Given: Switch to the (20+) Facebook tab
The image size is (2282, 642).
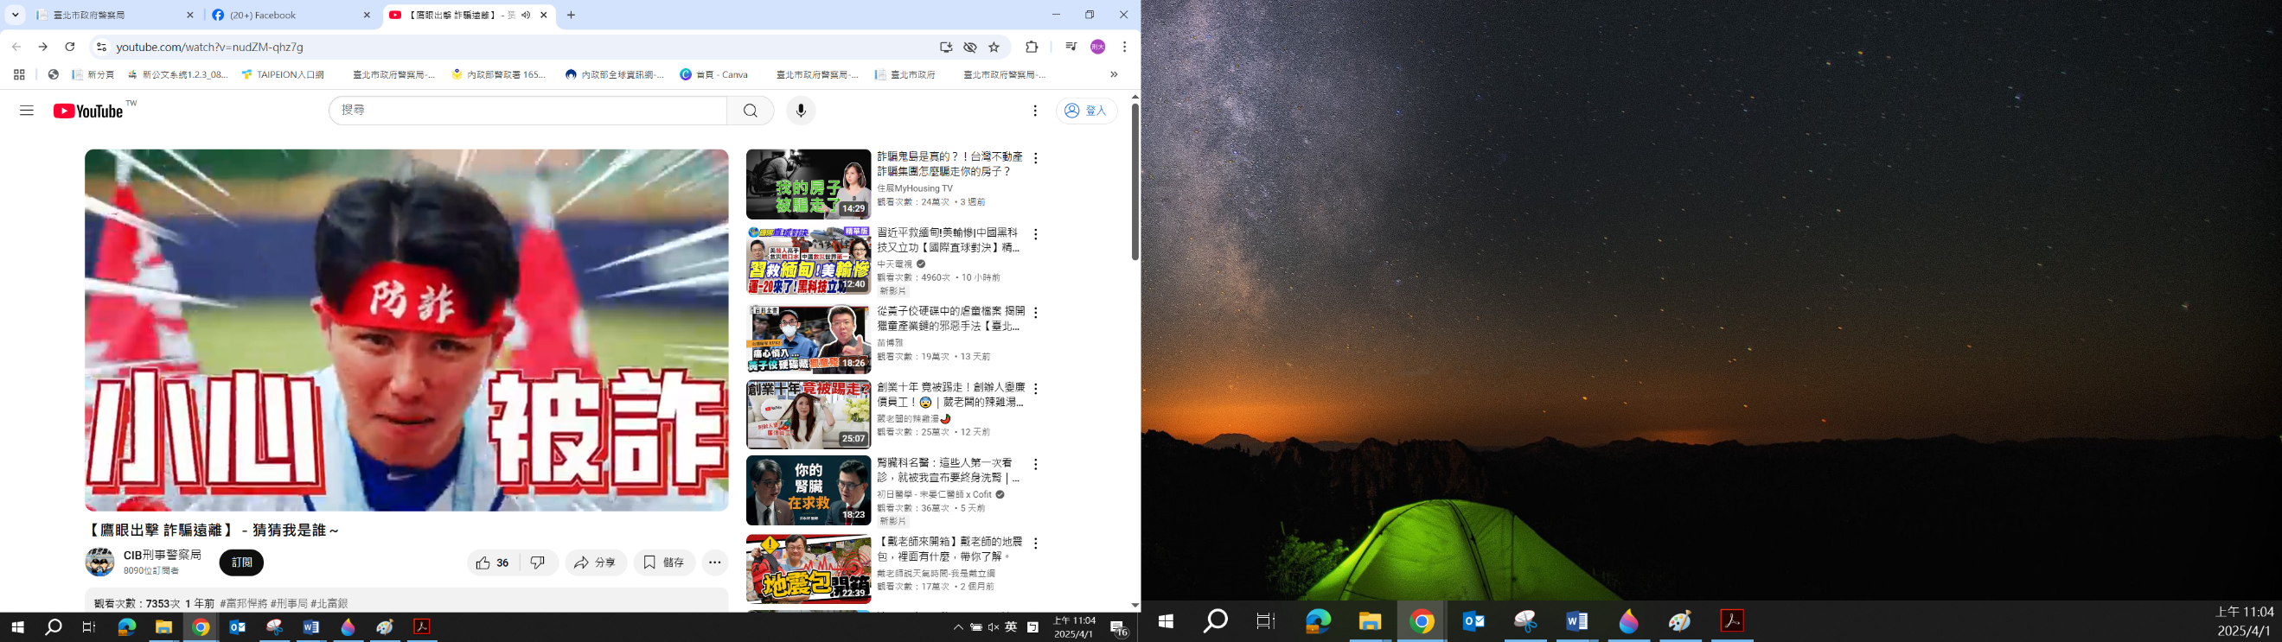Looking at the screenshot, I should coord(292,15).
